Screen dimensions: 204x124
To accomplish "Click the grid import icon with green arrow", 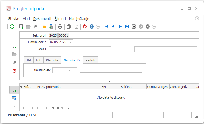I will click(x=51, y=27).
